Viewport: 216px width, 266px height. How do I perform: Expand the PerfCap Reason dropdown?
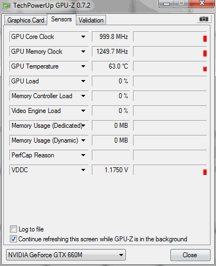(83, 155)
